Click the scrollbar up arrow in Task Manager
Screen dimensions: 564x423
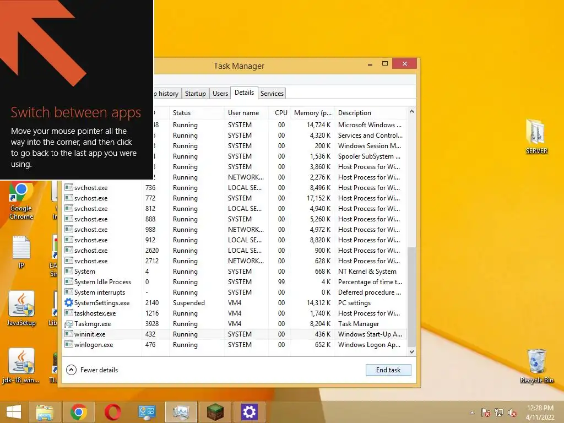coord(411,111)
